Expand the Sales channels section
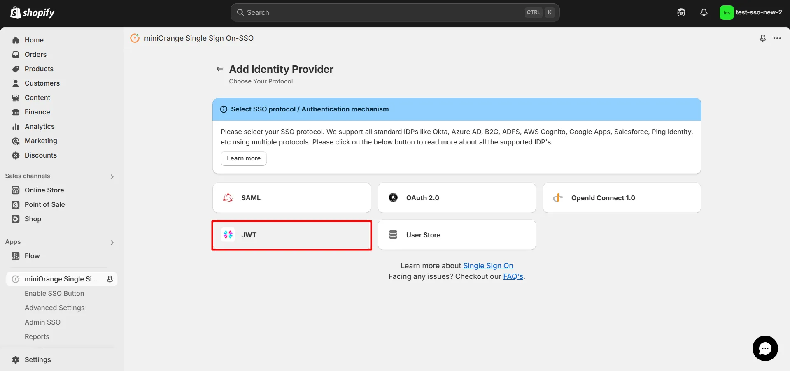The image size is (790, 371). tap(112, 176)
